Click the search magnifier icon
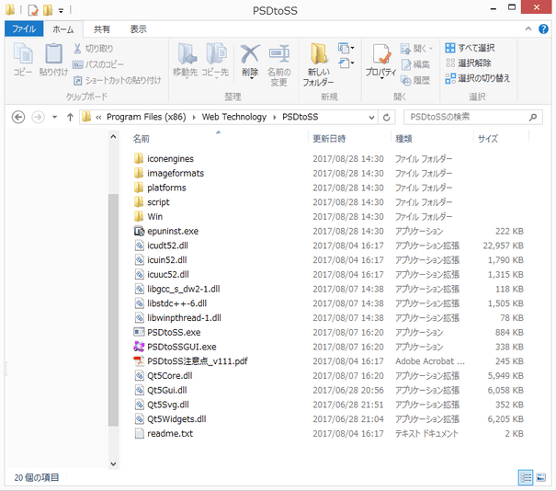 point(533,117)
